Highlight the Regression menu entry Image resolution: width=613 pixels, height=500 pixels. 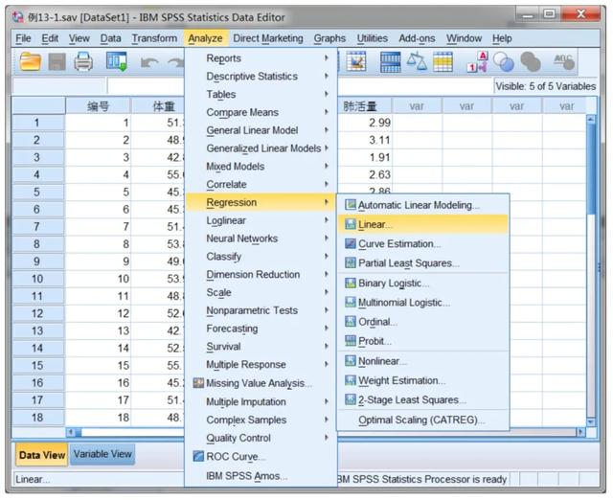[261, 202]
